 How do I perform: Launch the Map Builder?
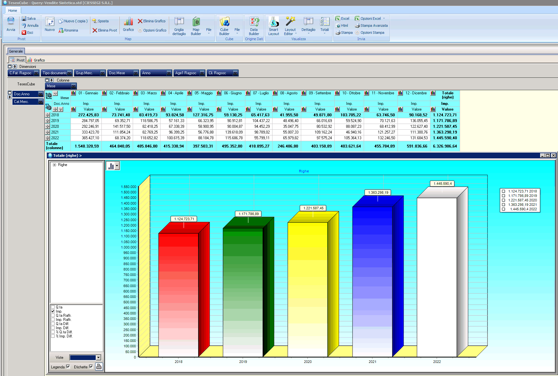coord(196,26)
